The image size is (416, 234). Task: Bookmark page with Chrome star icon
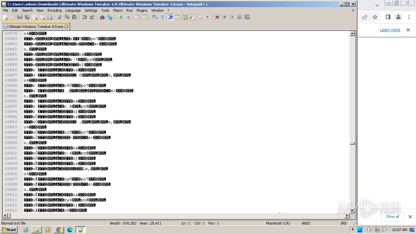[x=375, y=17]
